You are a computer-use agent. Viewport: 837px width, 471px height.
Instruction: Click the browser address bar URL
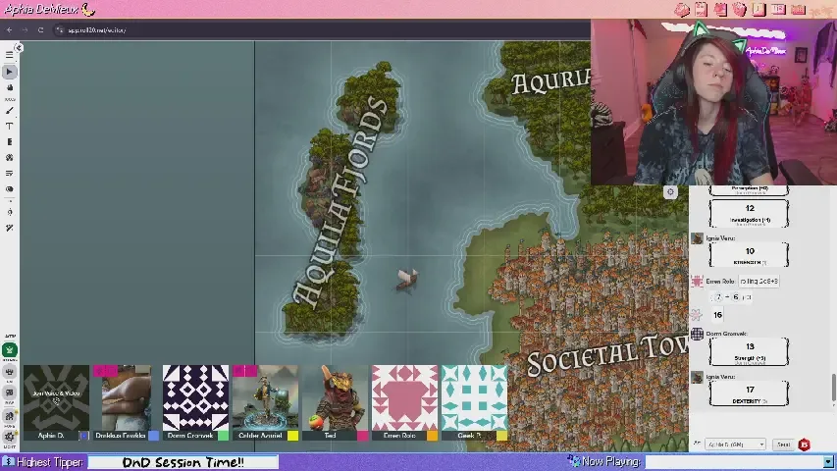click(98, 29)
